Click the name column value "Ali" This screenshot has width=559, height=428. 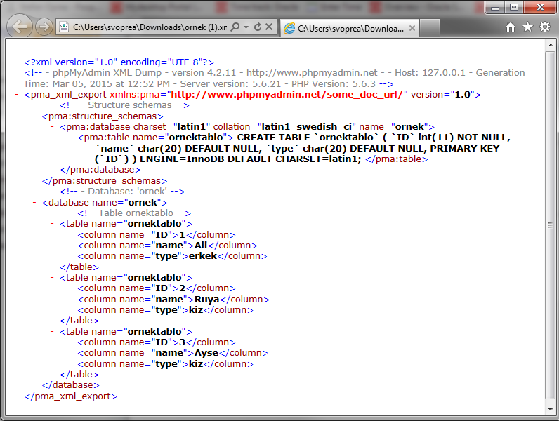click(201, 246)
